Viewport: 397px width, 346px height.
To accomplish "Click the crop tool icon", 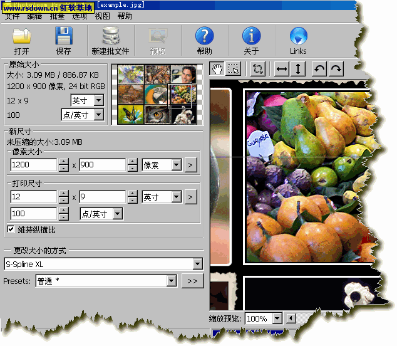I will [x=257, y=69].
